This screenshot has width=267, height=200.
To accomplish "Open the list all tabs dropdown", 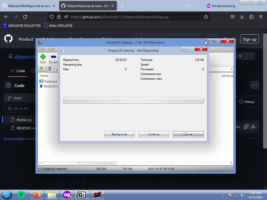I will 189,6.
